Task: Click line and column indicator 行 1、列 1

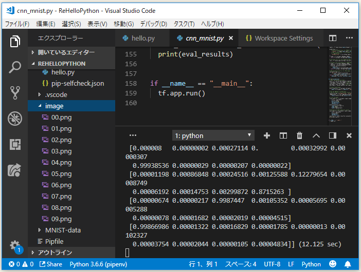Action: (x=203, y=264)
